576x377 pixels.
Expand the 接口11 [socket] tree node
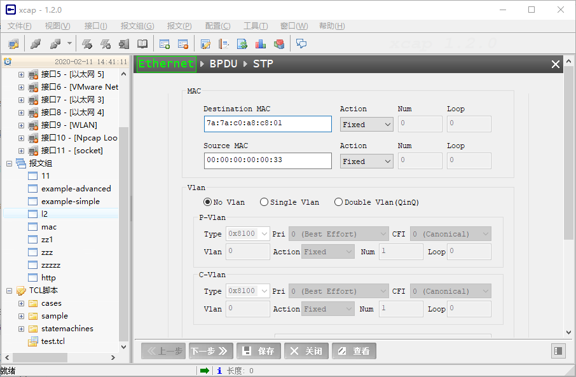(x=22, y=151)
